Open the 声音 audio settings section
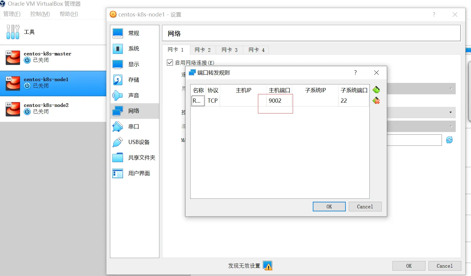The width and height of the screenshot is (471, 276). coord(135,95)
